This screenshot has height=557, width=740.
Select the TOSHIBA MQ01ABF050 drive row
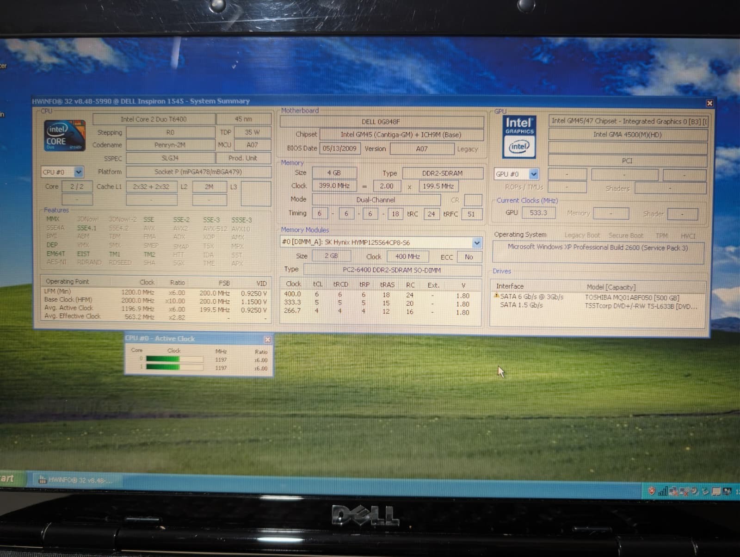tap(598, 297)
